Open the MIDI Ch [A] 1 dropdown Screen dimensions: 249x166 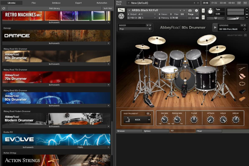point(142,18)
